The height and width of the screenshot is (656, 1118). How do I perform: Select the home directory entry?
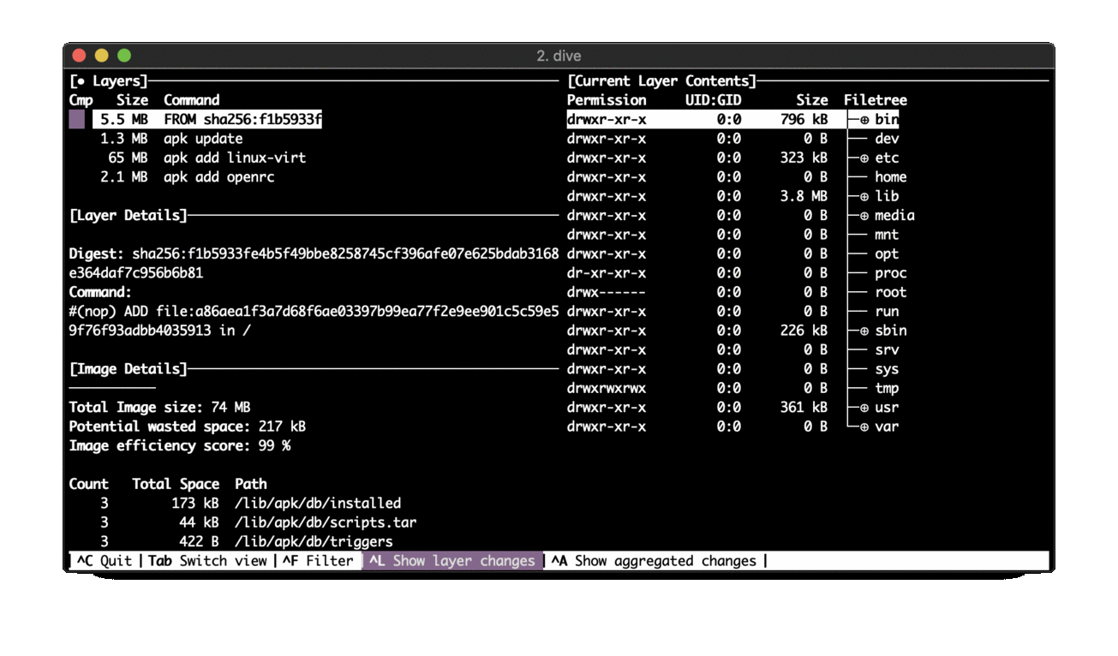(x=891, y=176)
